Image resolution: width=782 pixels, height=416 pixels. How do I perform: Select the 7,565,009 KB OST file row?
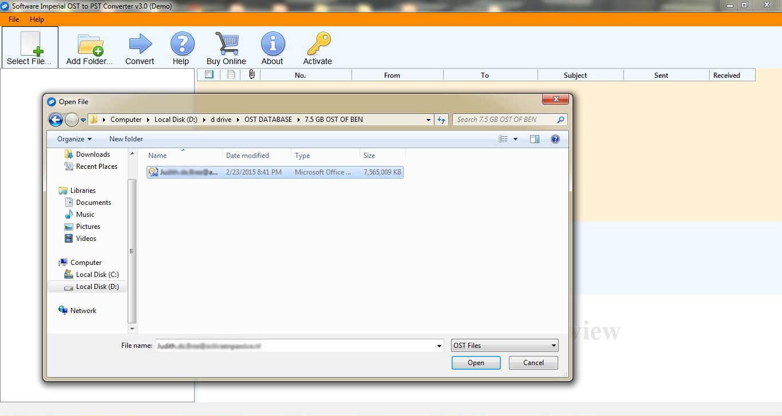tap(275, 172)
